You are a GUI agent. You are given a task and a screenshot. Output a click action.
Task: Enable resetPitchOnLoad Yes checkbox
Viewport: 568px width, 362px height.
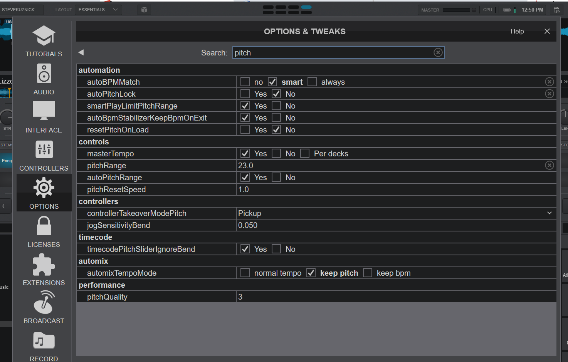(x=245, y=129)
